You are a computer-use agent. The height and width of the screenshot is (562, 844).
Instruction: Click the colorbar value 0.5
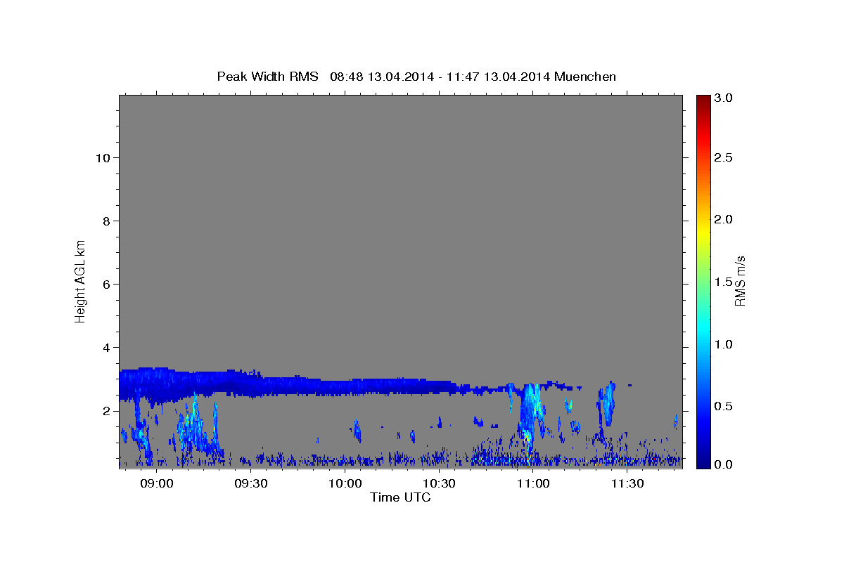[x=724, y=405]
